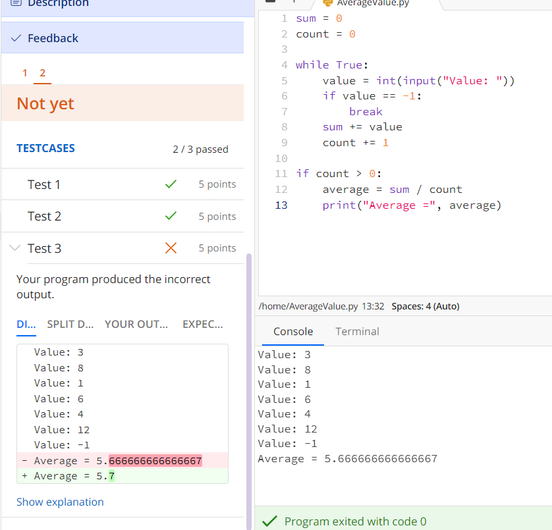Show the EXPECTED output tab
The width and height of the screenshot is (552, 530).
(x=202, y=324)
